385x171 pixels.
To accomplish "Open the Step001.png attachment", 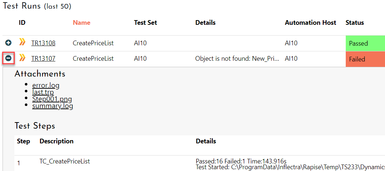I will 49,99.
